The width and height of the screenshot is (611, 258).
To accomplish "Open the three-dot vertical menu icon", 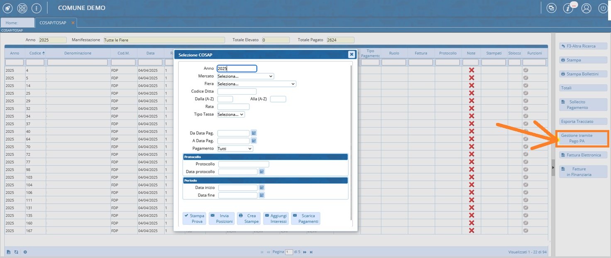I will tap(37, 8).
